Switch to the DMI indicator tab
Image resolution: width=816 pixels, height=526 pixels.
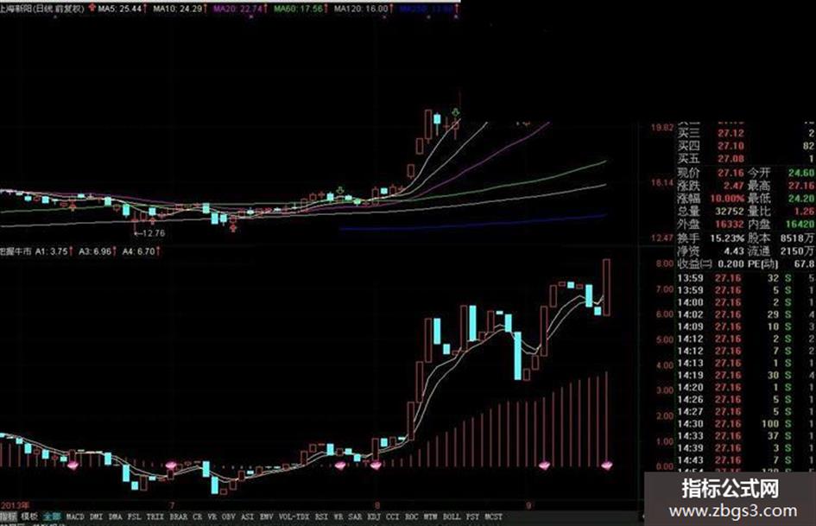tap(96, 516)
